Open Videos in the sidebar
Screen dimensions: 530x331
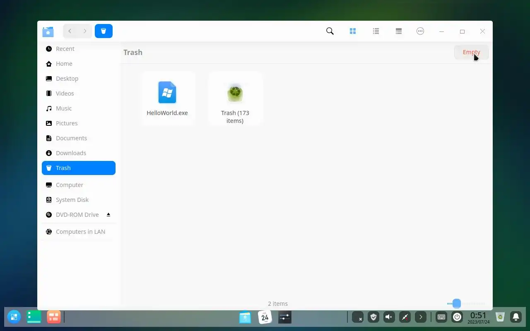click(79, 94)
